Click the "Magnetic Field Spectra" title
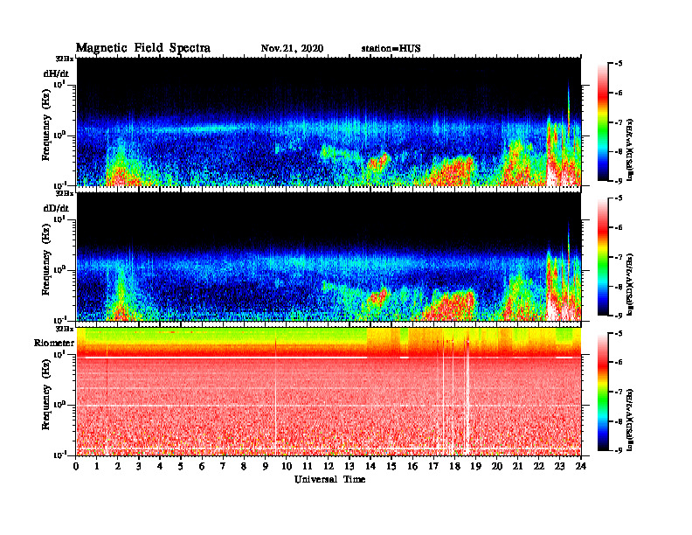The height and width of the screenshot is (535, 692). click(x=142, y=48)
